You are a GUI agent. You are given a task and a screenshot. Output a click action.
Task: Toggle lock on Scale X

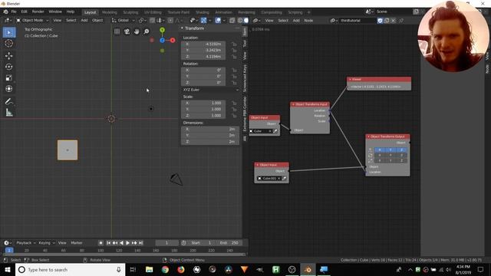coord(234,103)
